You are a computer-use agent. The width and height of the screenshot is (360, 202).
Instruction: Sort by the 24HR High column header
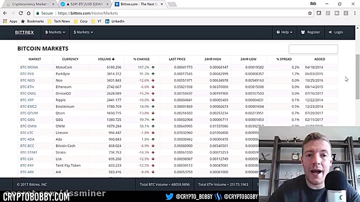point(212,59)
